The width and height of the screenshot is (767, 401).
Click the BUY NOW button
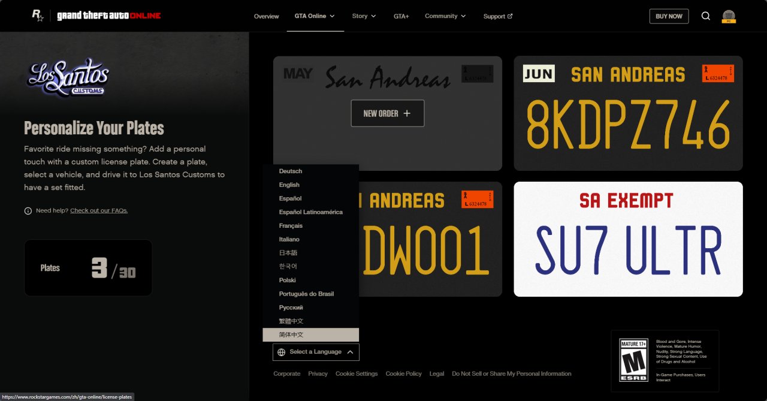(669, 16)
